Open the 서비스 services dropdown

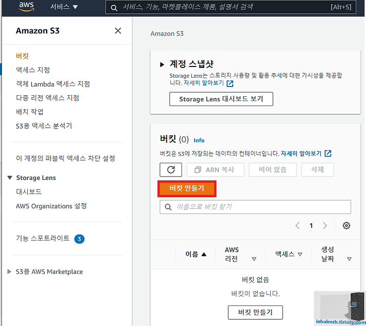click(x=64, y=7)
